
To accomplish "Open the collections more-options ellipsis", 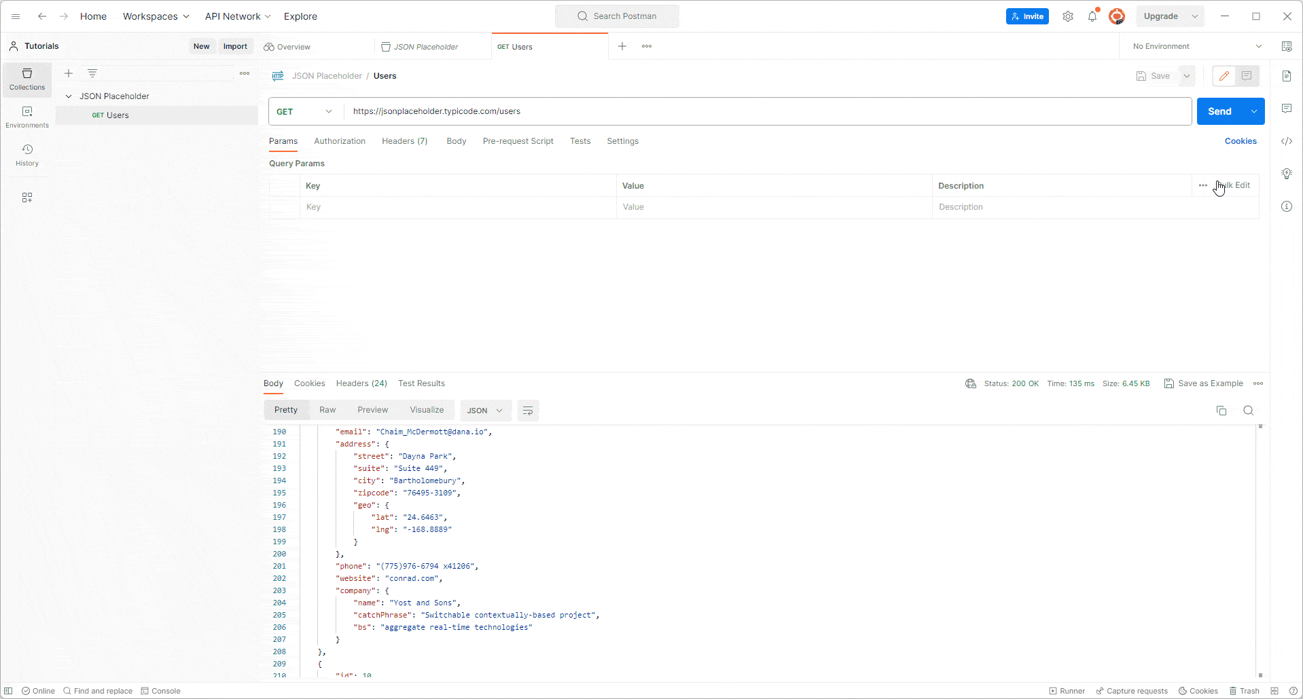I will coord(245,73).
